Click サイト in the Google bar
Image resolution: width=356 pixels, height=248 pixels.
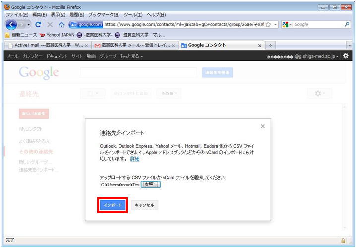77,56
